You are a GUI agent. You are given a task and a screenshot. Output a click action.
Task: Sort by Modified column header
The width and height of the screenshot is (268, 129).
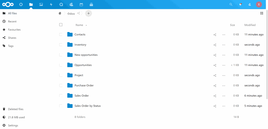tap(250, 25)
